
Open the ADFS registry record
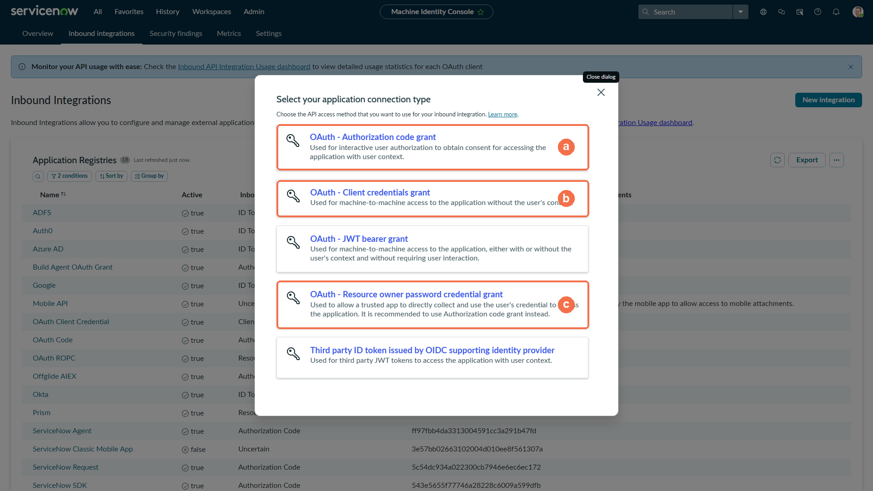pos(42,213)
